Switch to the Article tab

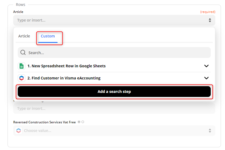(24, 36)
